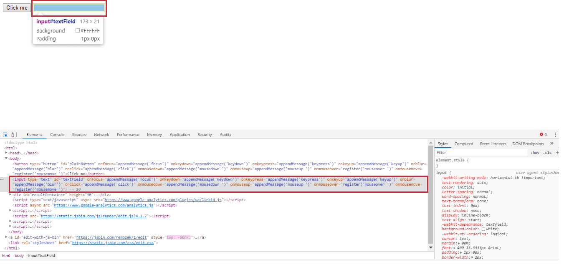
Task: Click the red error count indicator
Action: pos(543,135)
